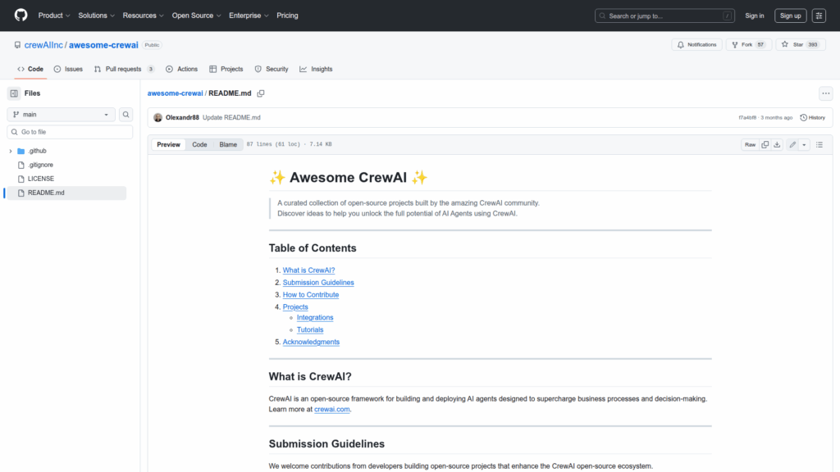Switch to Code view of the file
The height and width of the screenshot is (472, 840).
pos(199,144)
